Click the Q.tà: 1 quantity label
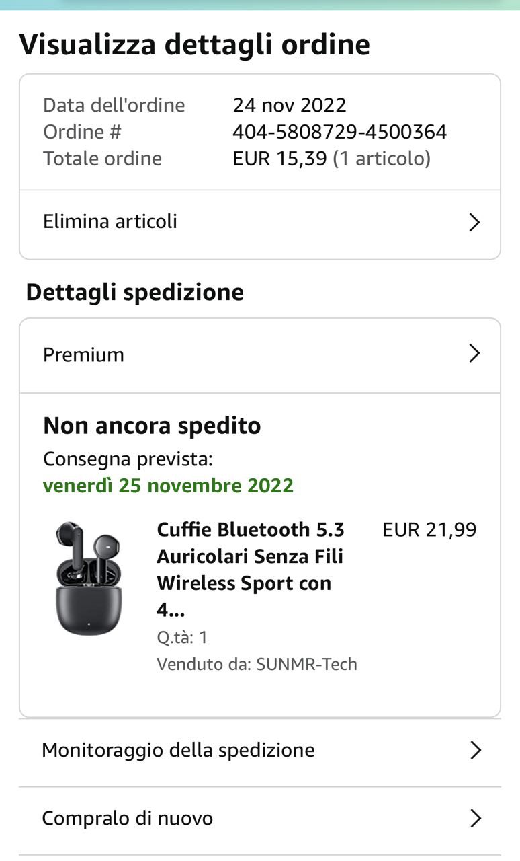520x861 pixels. click(182, 637)
